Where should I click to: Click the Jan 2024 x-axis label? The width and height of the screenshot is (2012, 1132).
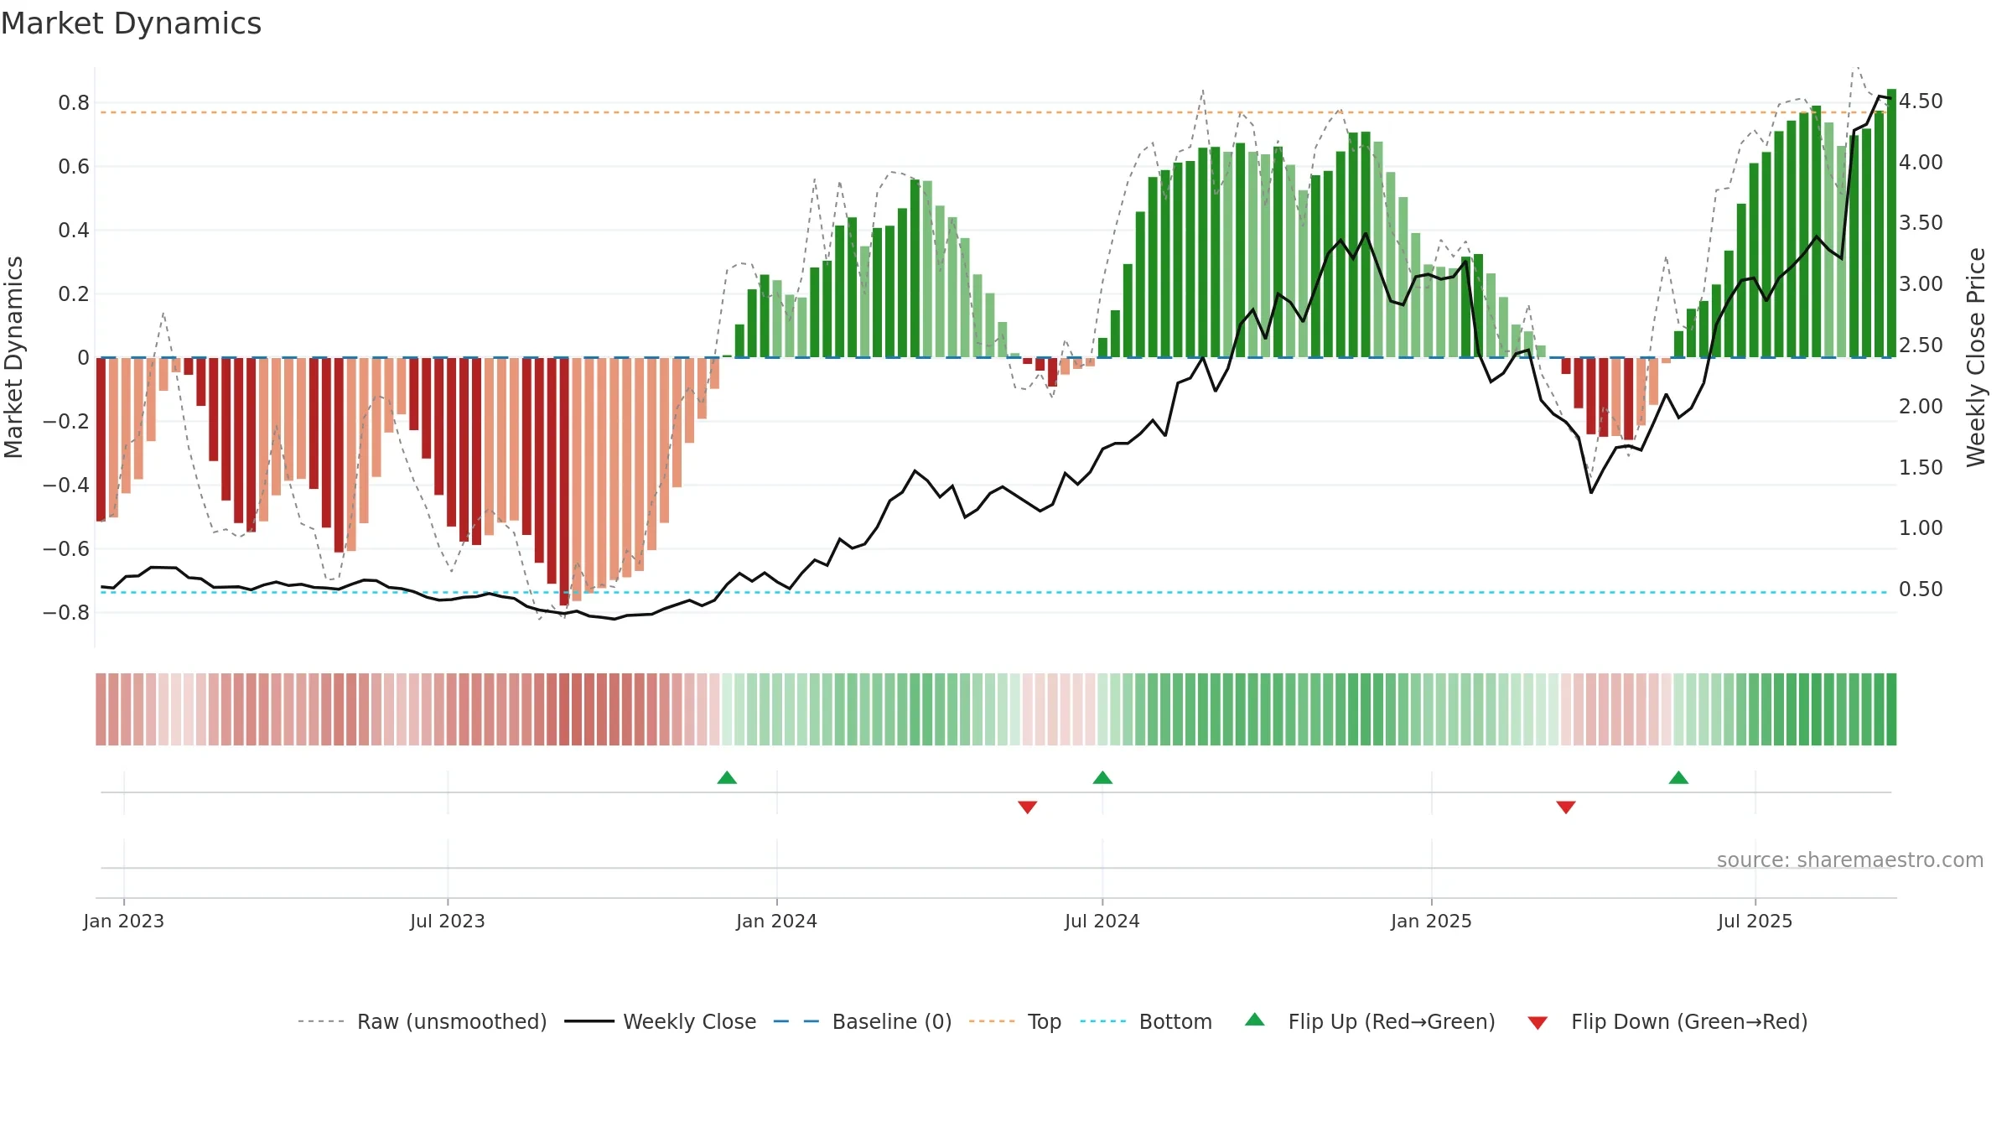point(777,921)
